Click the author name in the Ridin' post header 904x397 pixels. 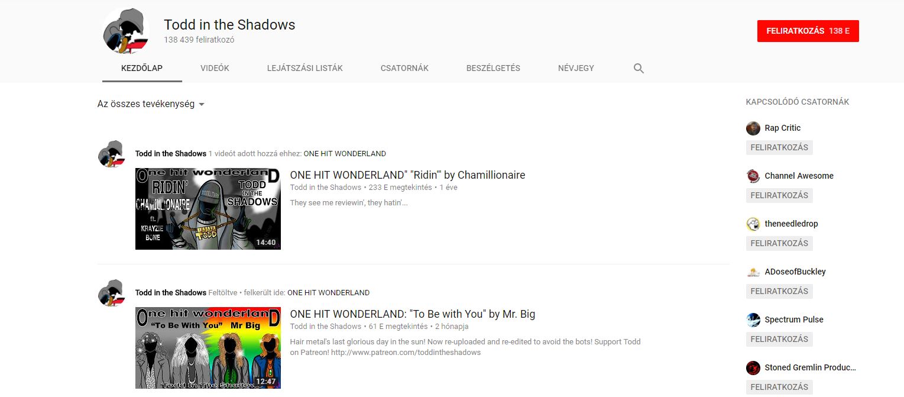171,154
